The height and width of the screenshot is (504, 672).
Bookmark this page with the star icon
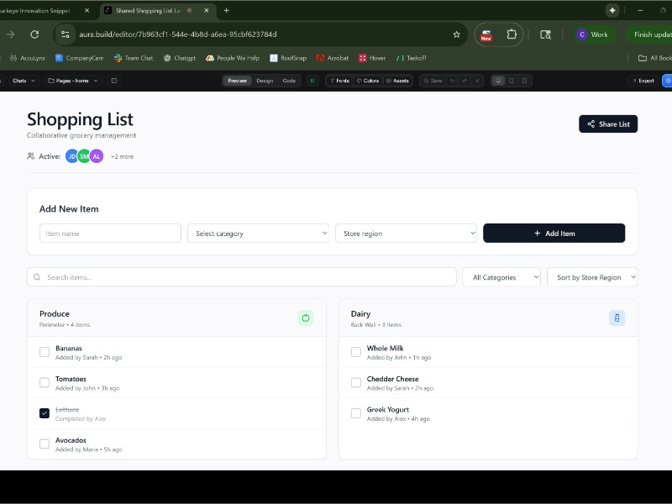coord(456,34)
